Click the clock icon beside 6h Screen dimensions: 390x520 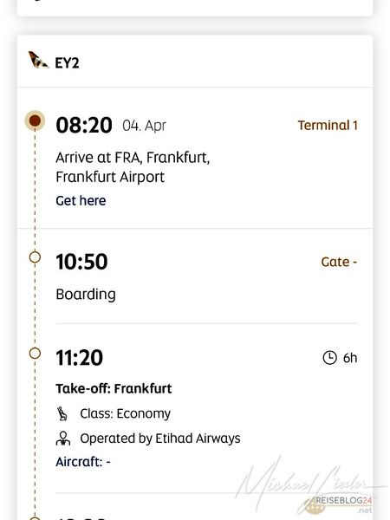[329, 358]
